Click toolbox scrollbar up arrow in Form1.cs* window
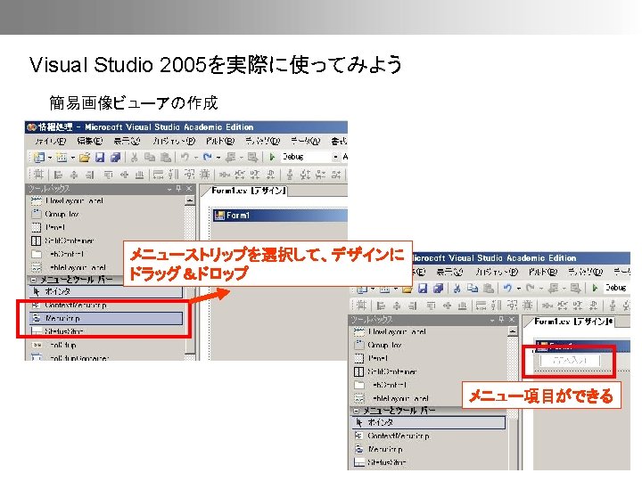This screenshot has height=481, width=642. click(x=512, y=331)
